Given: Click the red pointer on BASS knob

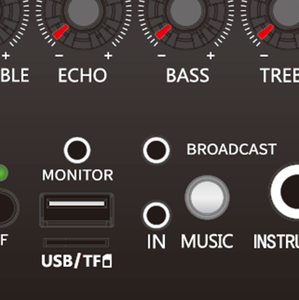Looking at the screenshot, I should tap(163, 32).
